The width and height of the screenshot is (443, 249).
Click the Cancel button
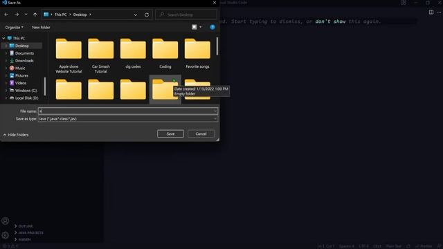point(201,133)
